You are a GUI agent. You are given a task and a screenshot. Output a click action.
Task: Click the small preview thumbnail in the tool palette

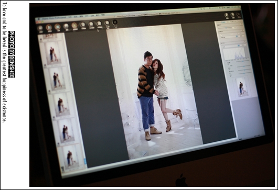pos(242,87)
